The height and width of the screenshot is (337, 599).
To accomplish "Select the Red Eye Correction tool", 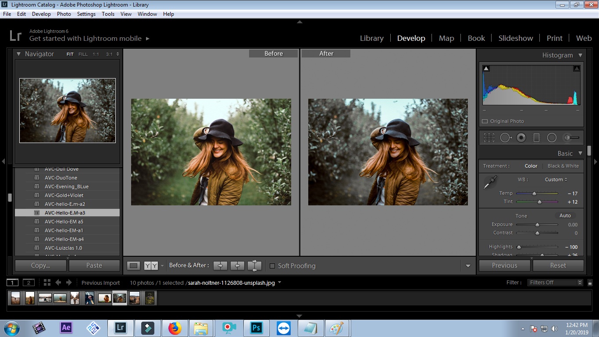I will [521, 138].
